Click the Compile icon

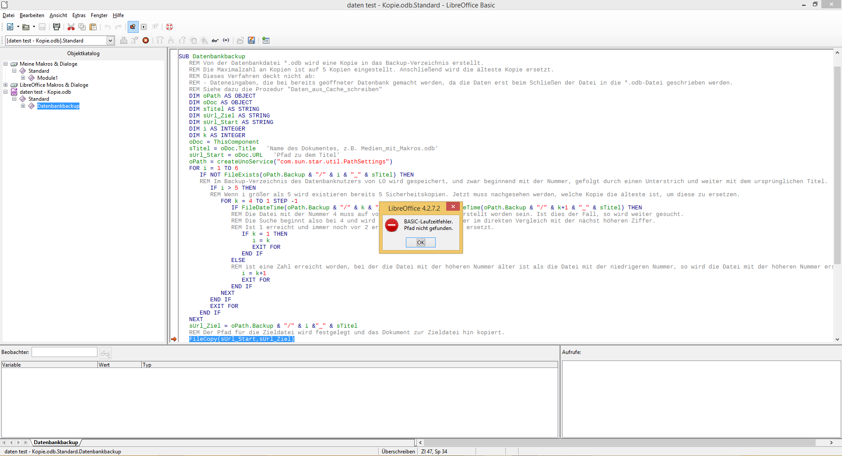(124, 40)
